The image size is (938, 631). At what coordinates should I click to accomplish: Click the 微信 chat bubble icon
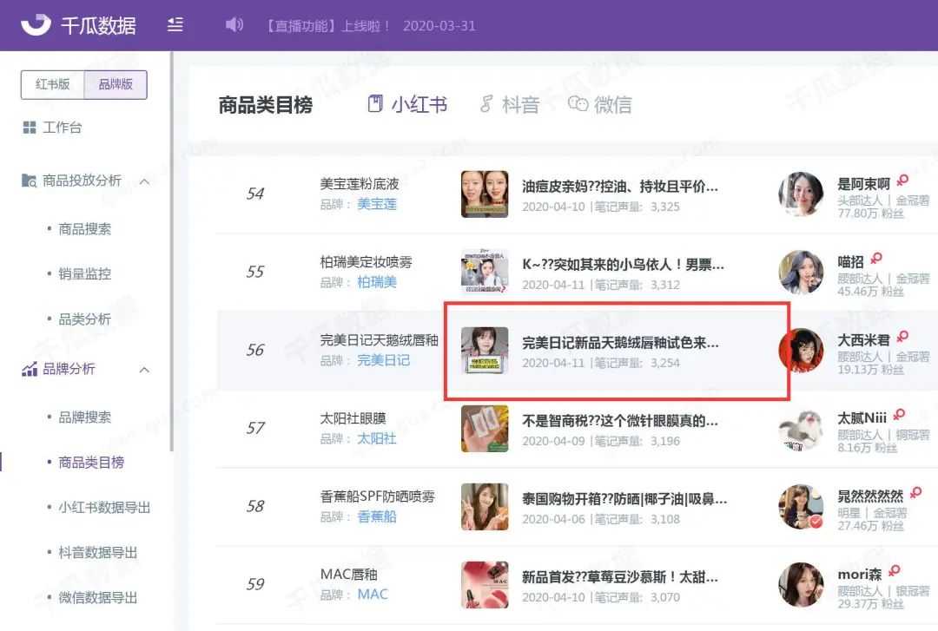click(x=578, y=103)
